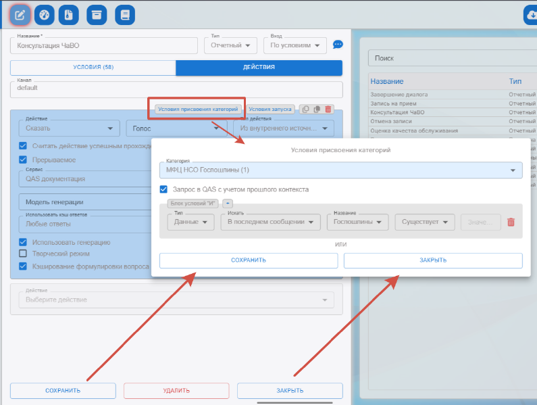Click the cloud download icon at top right
This screenshot has height=405, width=537.
[530, 16]
